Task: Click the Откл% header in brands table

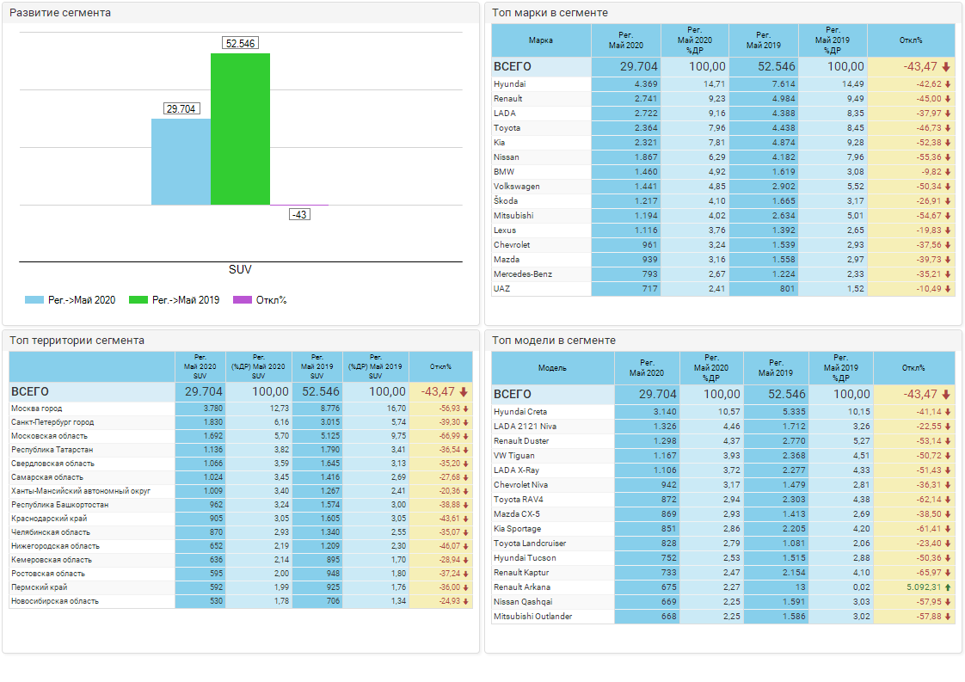Action: [x=911, y=40]
